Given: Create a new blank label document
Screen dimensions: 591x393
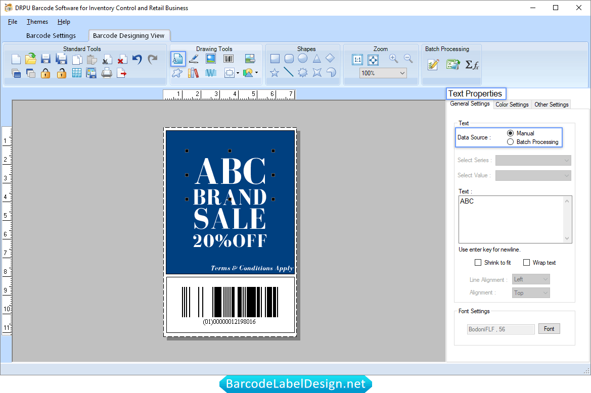Looking at the screenshot, I should click(x=16, y=59).
